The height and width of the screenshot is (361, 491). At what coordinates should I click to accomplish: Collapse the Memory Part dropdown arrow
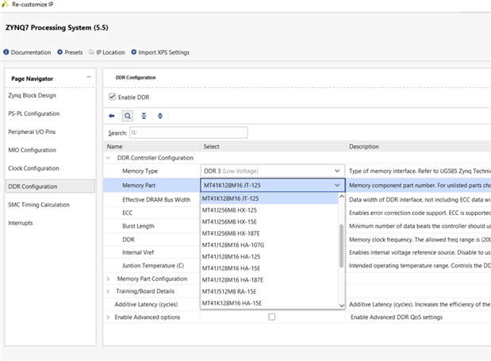(x=338, y=185)
